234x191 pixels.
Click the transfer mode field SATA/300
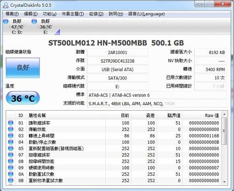click(x=117, y=78)
